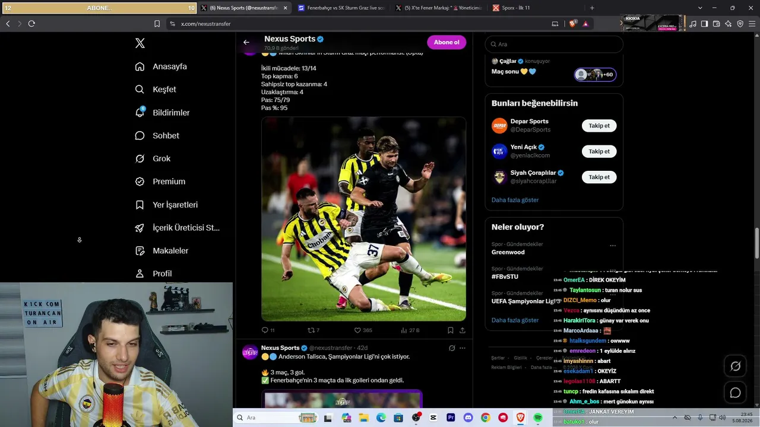Close the Nexus Sports tab
Screen dimensions: 760x427
285,8
